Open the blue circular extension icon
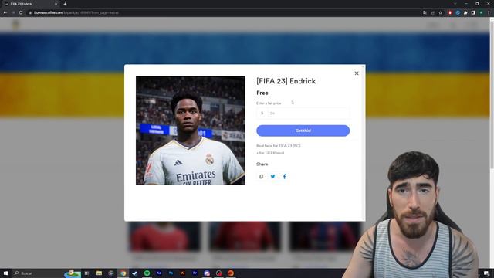The width and height of the screenshot is (494, 278). coord(458,12)
